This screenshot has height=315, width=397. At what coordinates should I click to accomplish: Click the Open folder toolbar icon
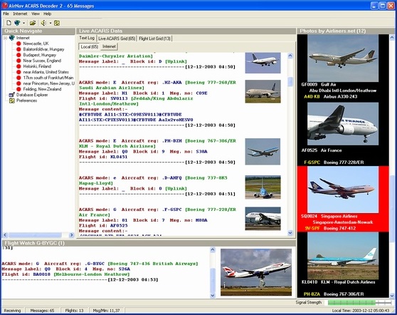33,23
